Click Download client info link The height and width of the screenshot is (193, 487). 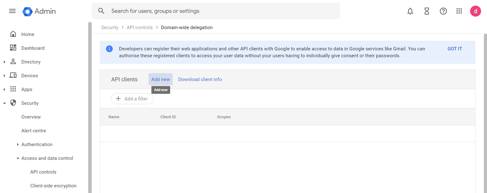[200, 79]
